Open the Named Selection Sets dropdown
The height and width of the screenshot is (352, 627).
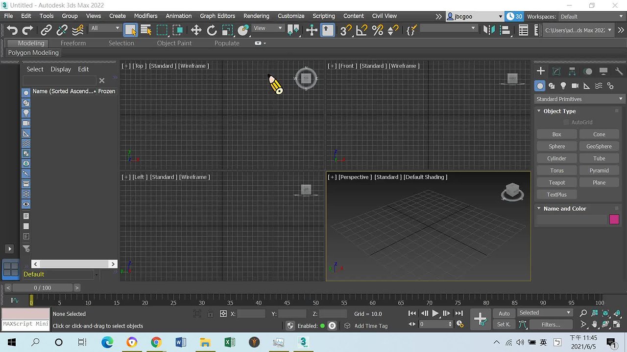[449, 28]
